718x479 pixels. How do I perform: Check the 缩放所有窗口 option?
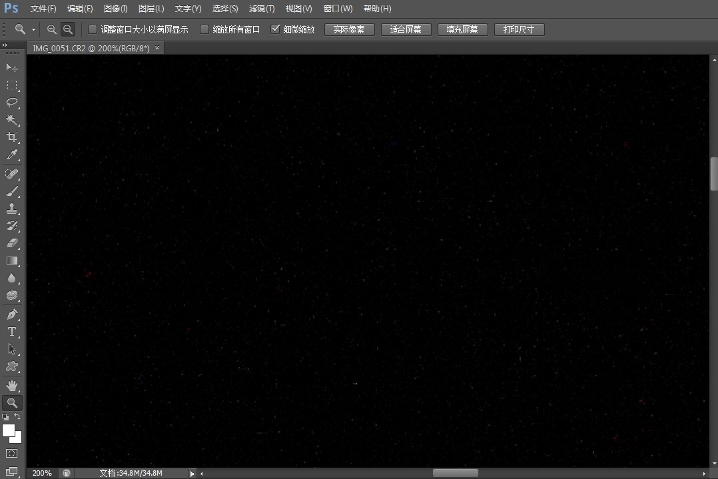[x=204, y=29]
